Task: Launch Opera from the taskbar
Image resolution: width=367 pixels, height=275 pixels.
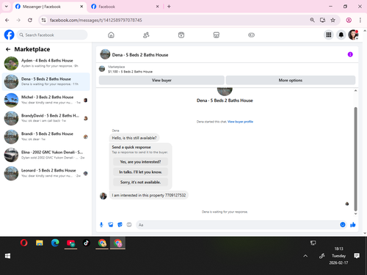Action: point(24,243)
